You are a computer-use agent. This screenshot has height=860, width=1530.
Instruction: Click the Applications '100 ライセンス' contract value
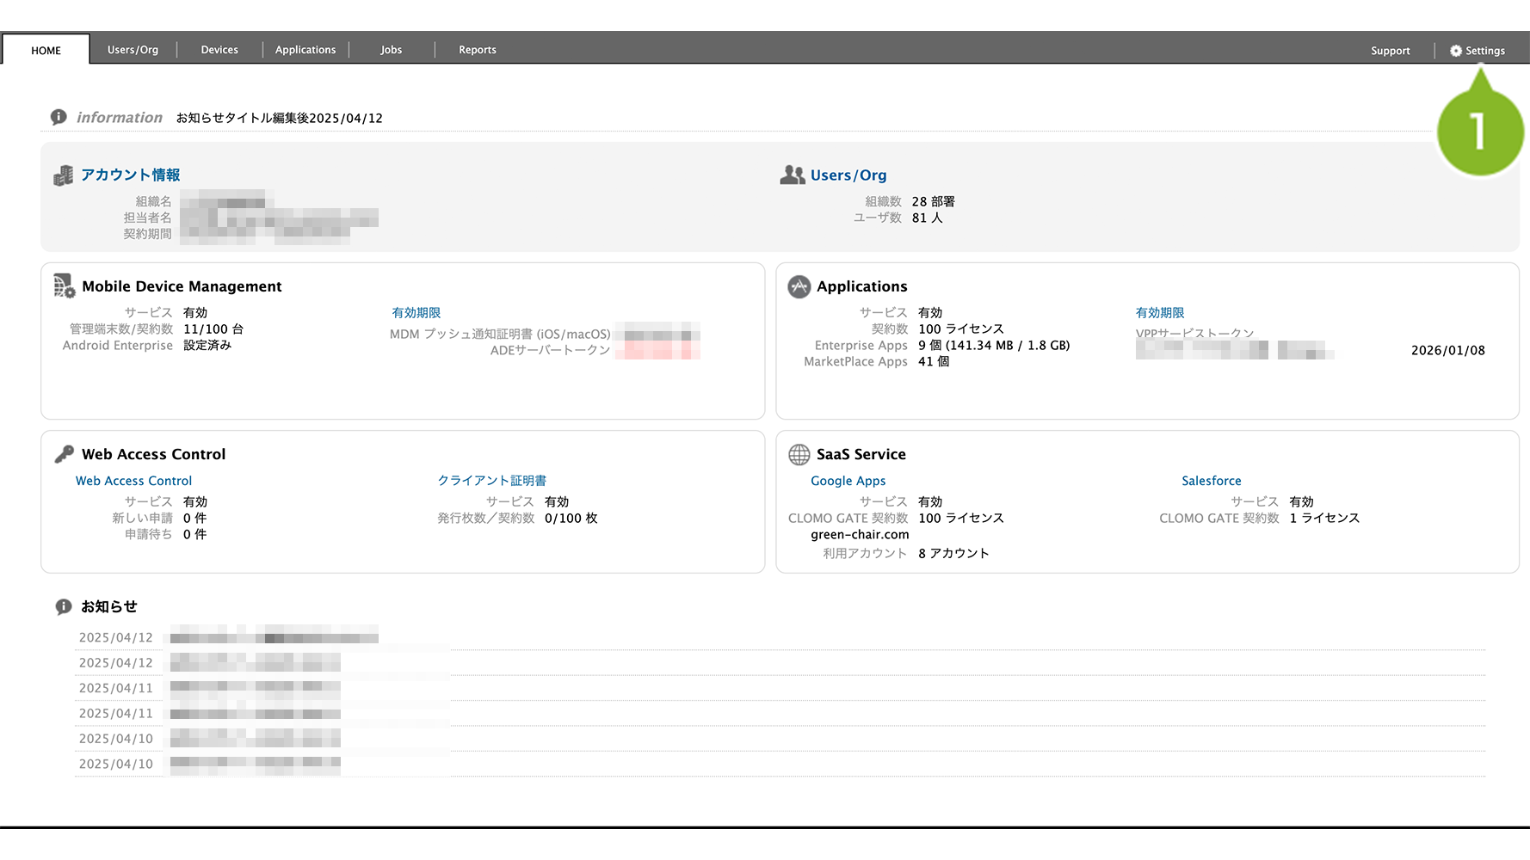(961, 329)
